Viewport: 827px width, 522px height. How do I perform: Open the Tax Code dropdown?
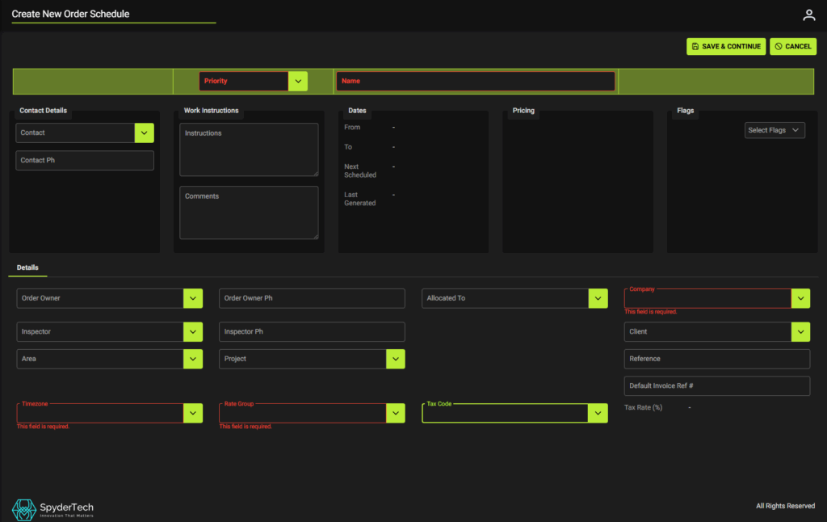click(598, 413)
